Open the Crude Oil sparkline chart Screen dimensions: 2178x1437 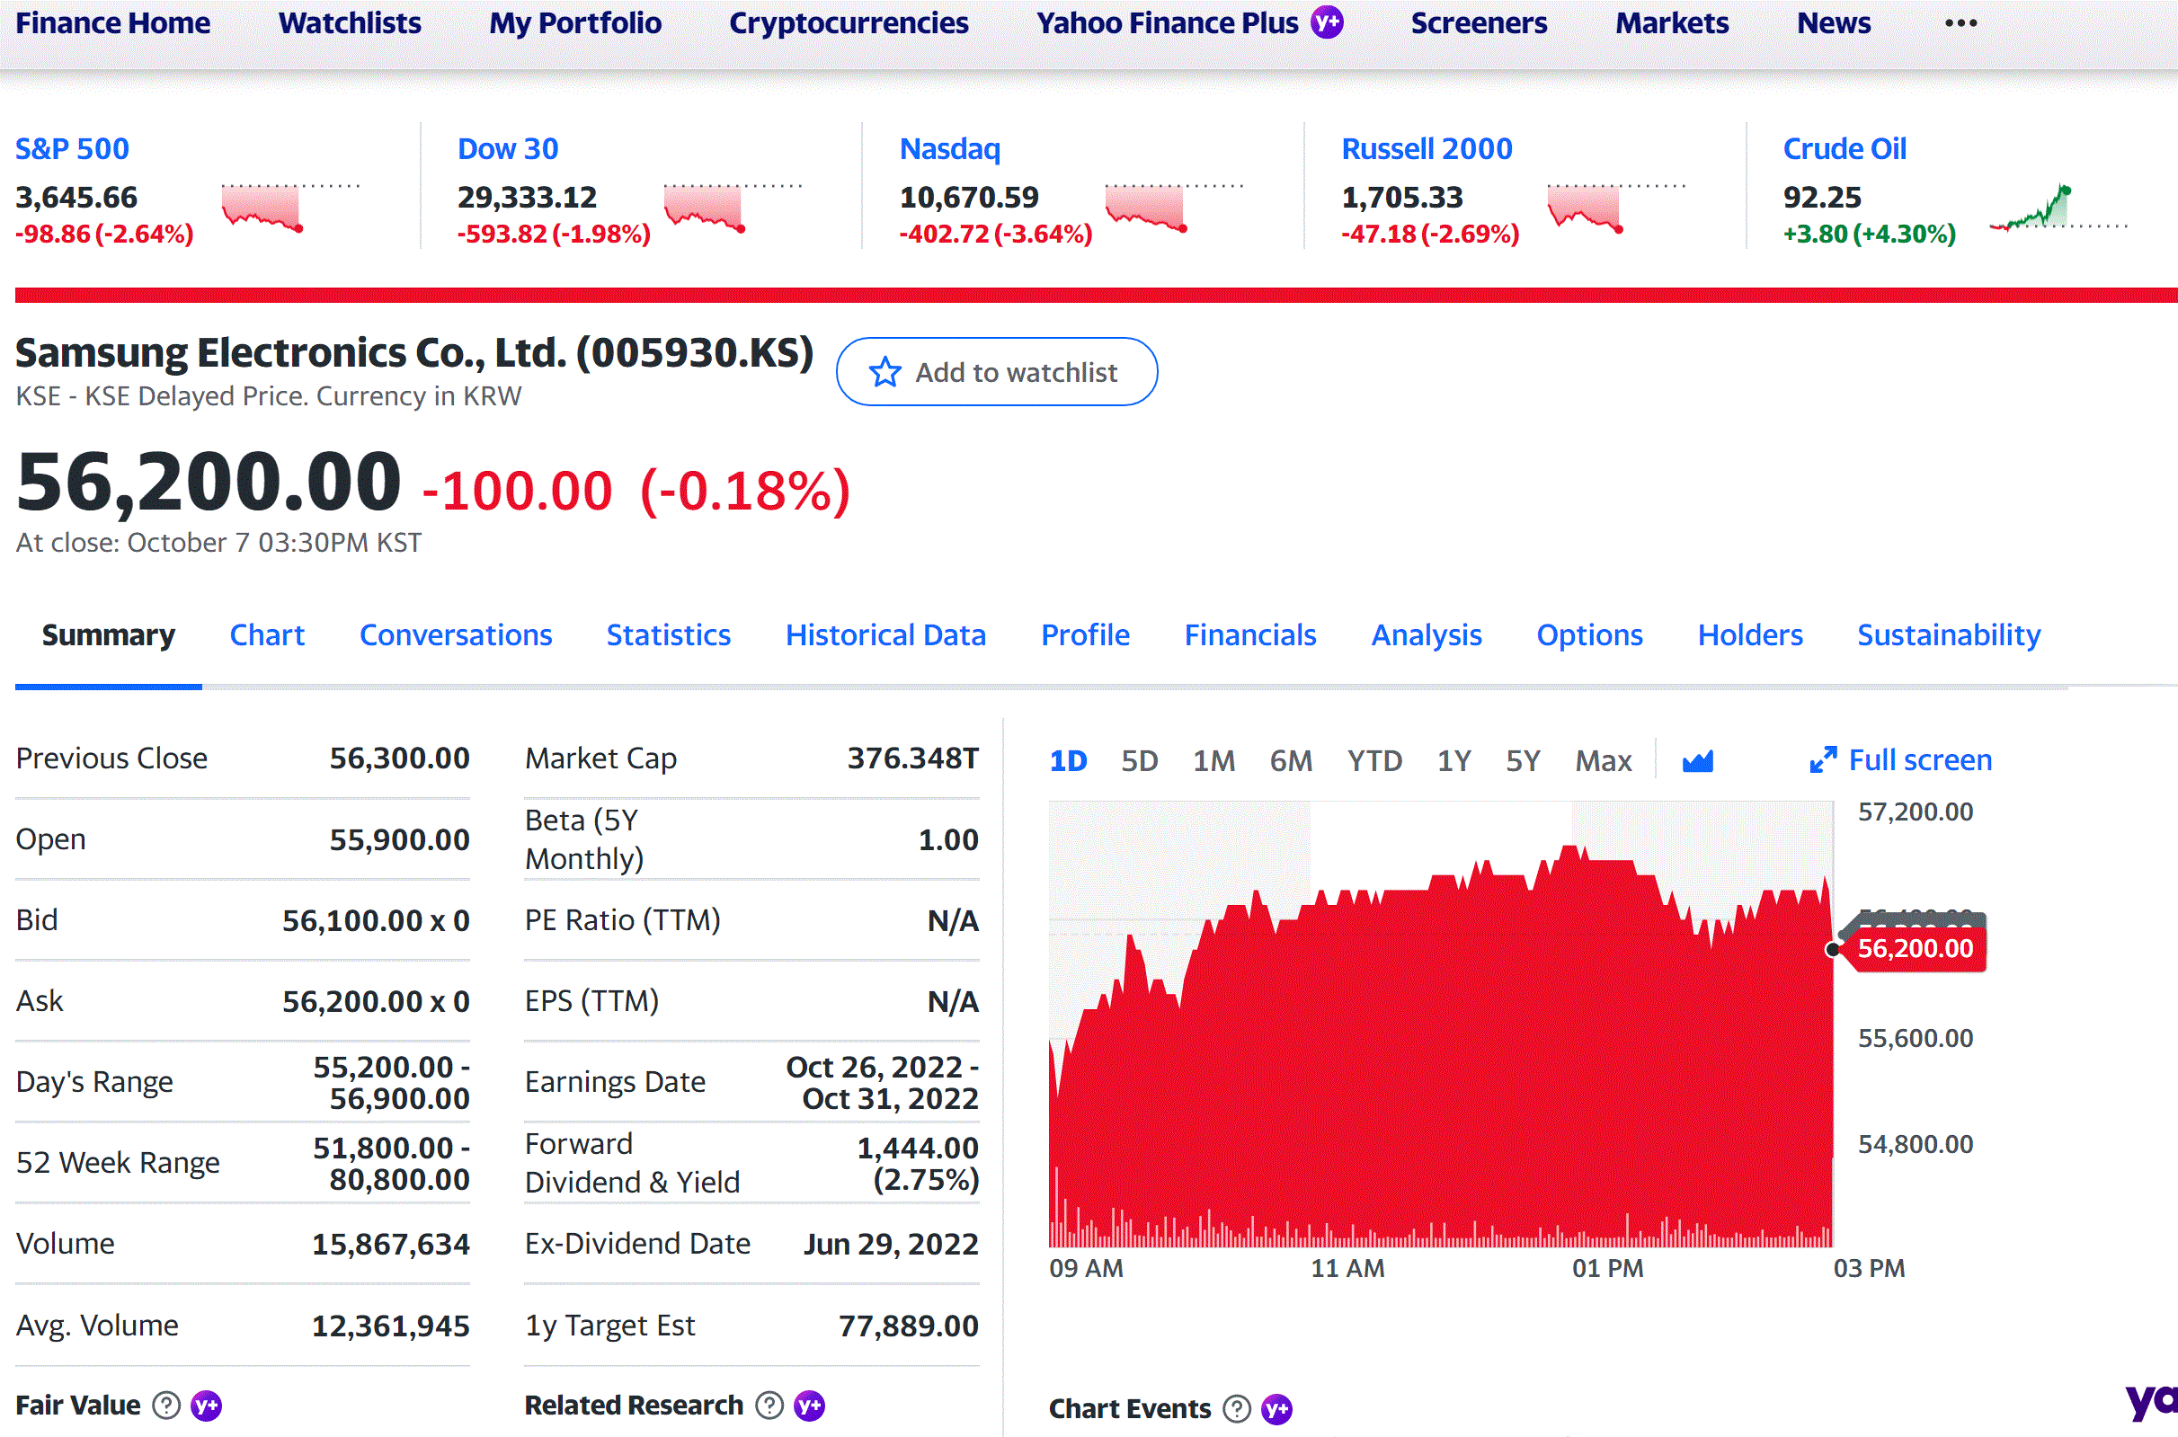(x=2058, y=207)
